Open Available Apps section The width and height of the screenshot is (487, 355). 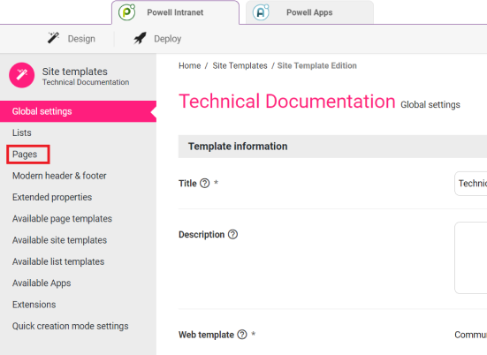42,283
